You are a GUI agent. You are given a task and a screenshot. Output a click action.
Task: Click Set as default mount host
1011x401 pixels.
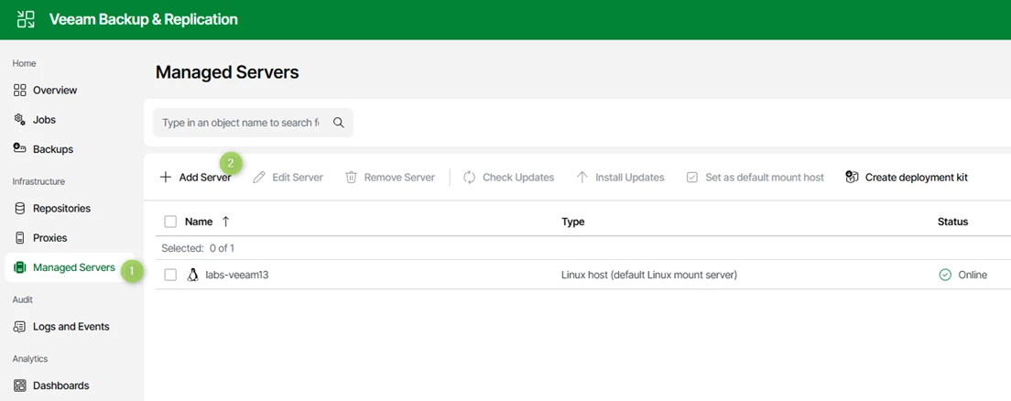click(x=755, y=178)
